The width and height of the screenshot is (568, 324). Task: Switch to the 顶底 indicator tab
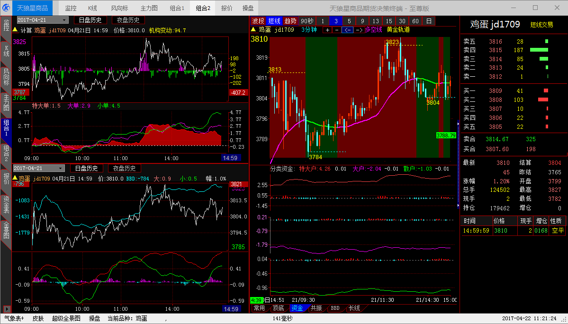(x=278, y=308)
